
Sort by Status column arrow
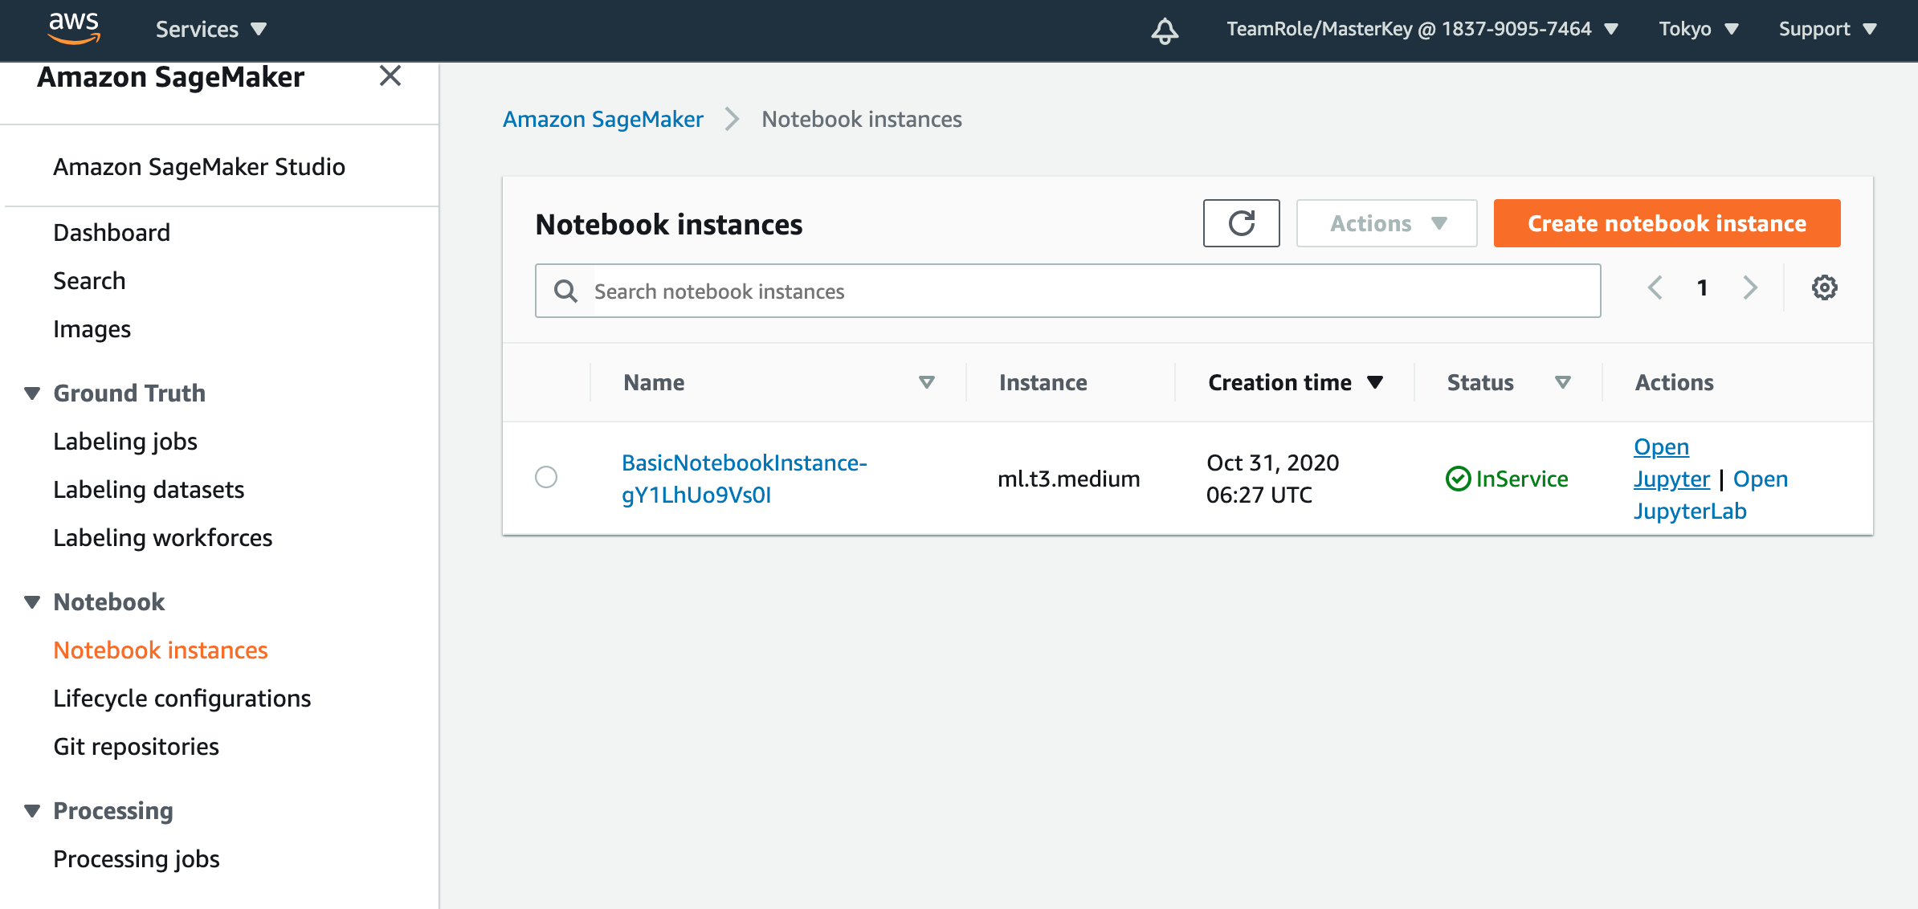point(1562,382)
